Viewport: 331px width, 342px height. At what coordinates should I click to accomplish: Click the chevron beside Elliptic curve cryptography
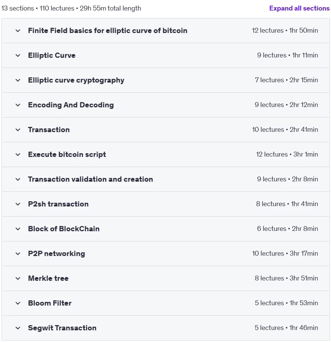[18, 80]
